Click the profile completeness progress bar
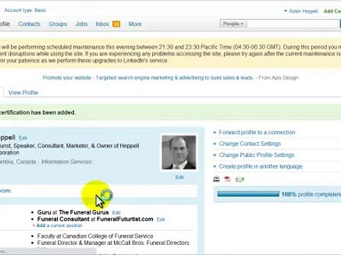The image size is (341, 255). coord(248,194)
